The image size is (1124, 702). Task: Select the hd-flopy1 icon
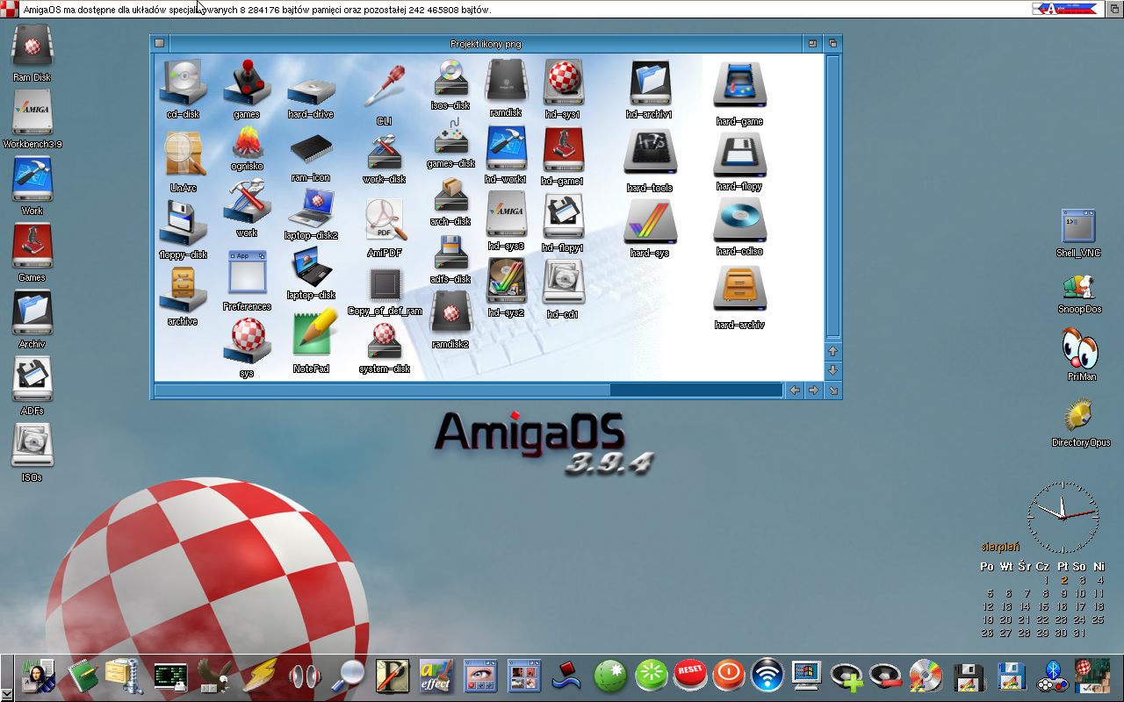pos(563,217)
